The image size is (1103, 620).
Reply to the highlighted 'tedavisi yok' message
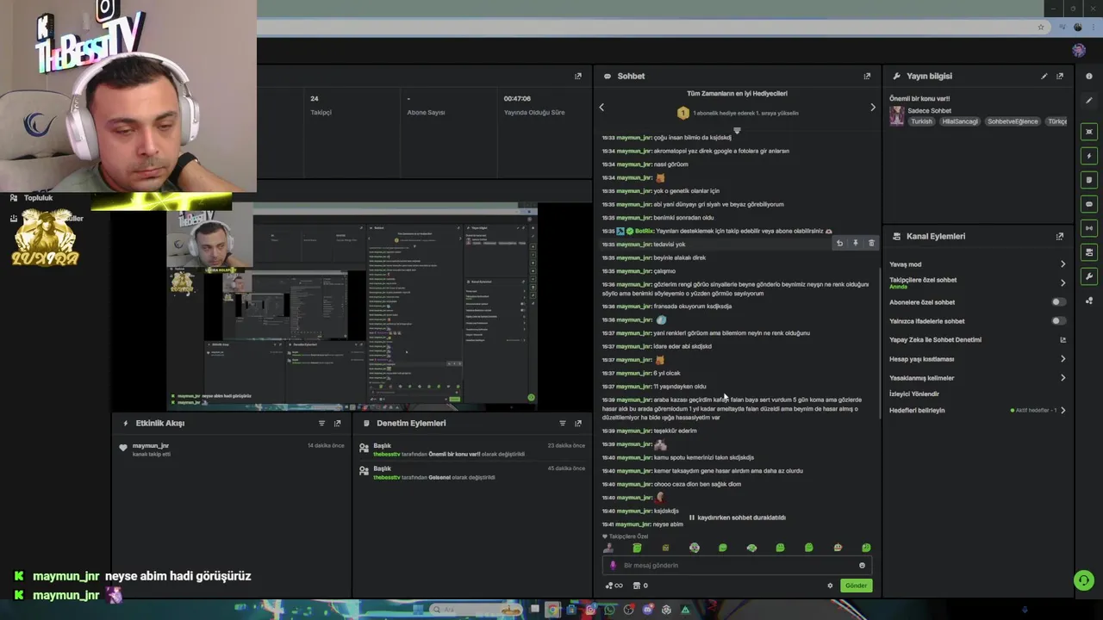coord(839,244)
